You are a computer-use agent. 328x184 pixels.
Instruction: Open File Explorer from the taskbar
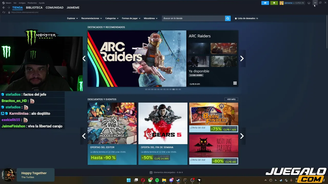[164, 180]
